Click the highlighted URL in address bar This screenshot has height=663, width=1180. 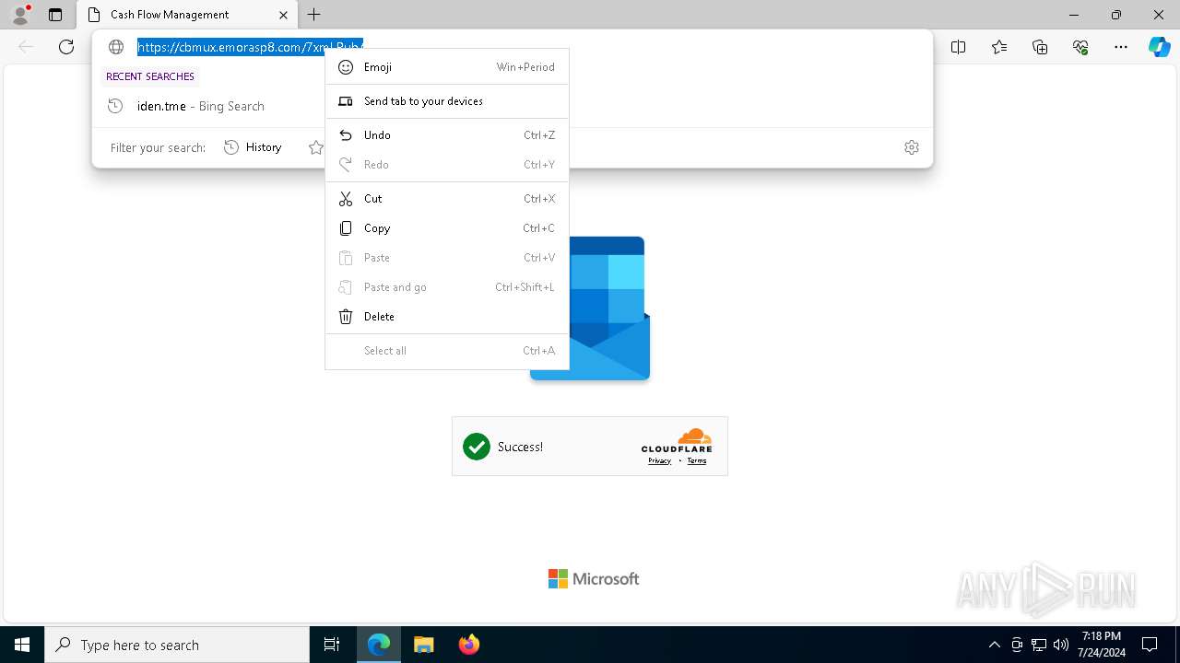coord(250,47)
